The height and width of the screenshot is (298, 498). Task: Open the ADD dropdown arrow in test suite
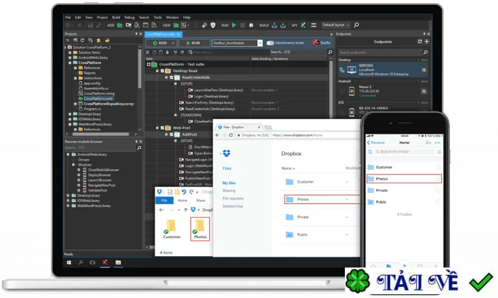[173, 43]
